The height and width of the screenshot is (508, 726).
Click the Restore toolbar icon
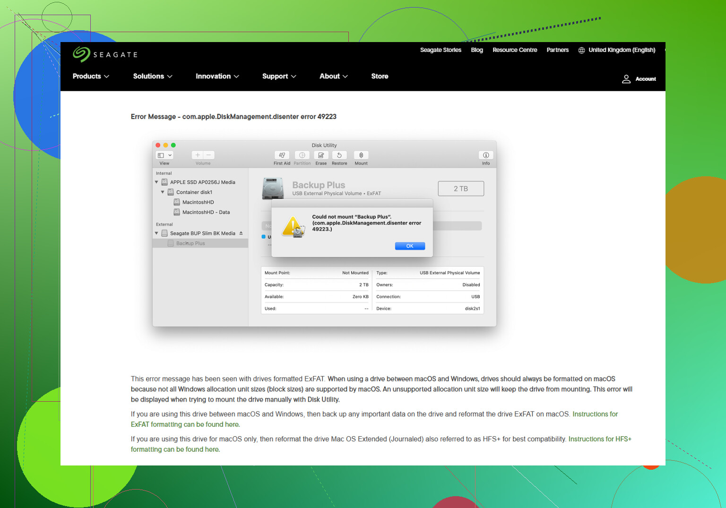[339, 155]
